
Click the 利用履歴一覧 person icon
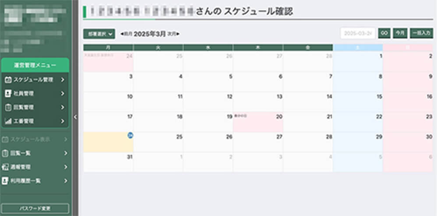pyautogui.click(x=5, y=181)
